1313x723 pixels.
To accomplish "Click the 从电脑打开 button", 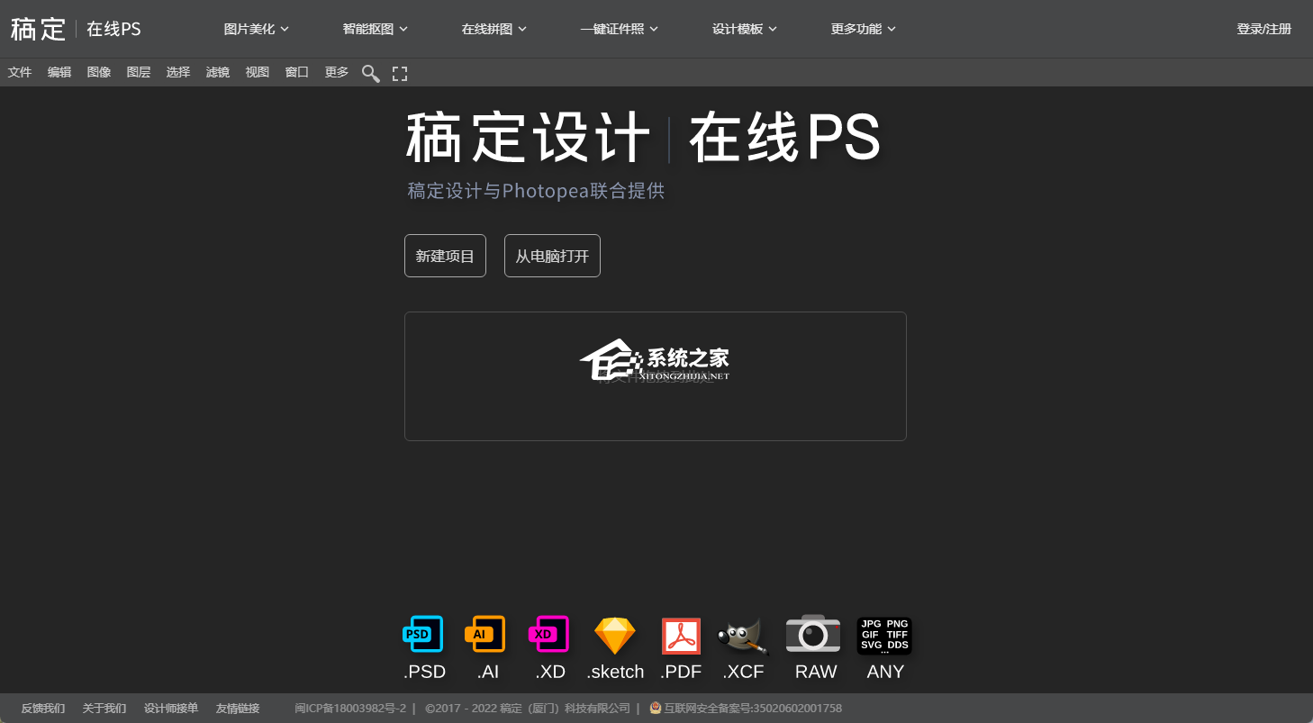I will tap(552, 256).
